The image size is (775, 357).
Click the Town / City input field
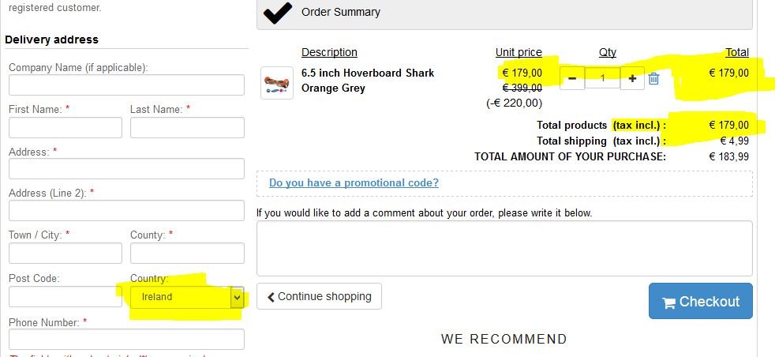click(x=66, y=253)
